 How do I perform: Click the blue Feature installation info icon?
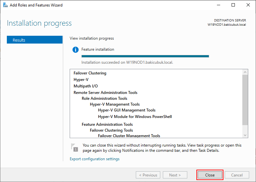(x=76, y=49)
